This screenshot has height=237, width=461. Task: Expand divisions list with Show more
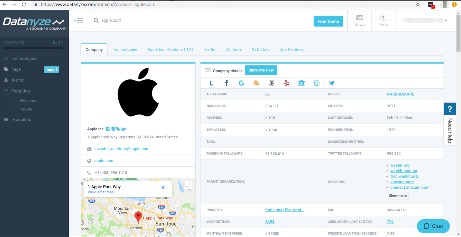[x=398, y=196]
